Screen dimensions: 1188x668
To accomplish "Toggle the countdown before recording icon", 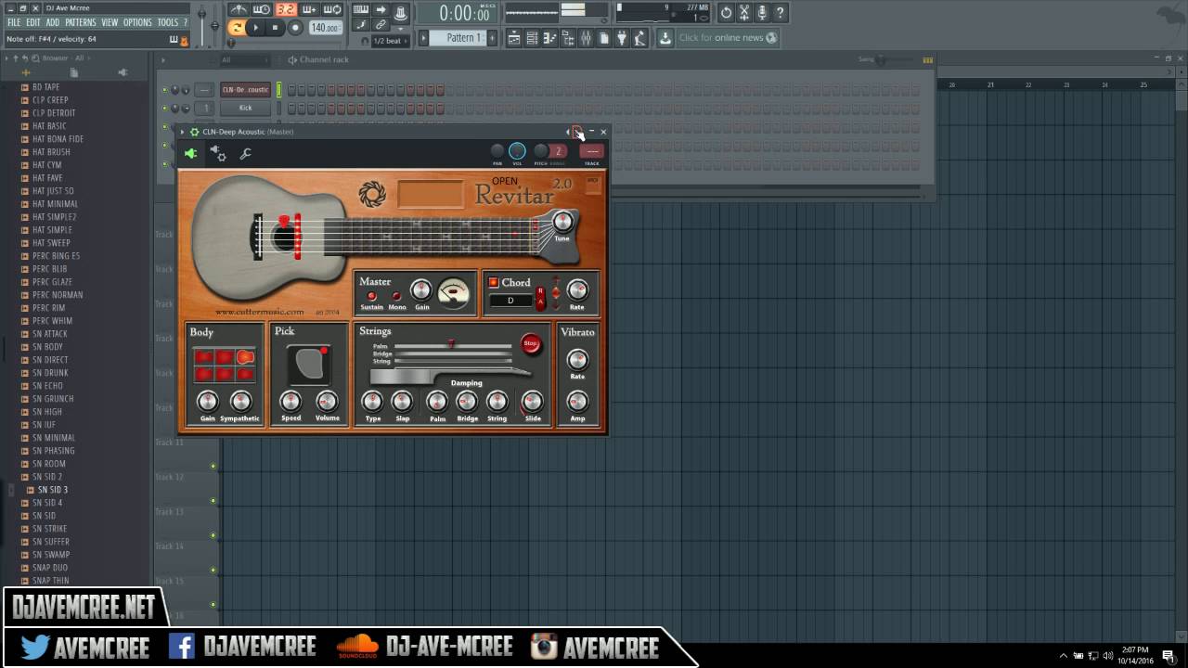I will (287, 9).
